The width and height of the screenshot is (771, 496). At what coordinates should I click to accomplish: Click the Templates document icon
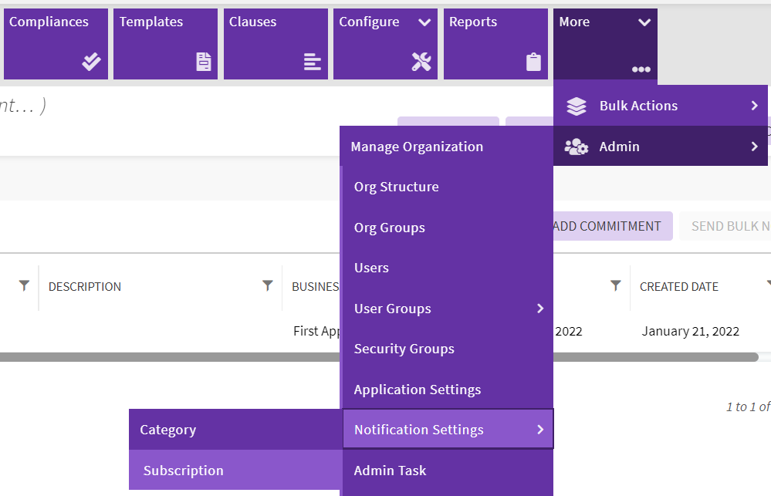pyautogui.click(x=204, y=62)
